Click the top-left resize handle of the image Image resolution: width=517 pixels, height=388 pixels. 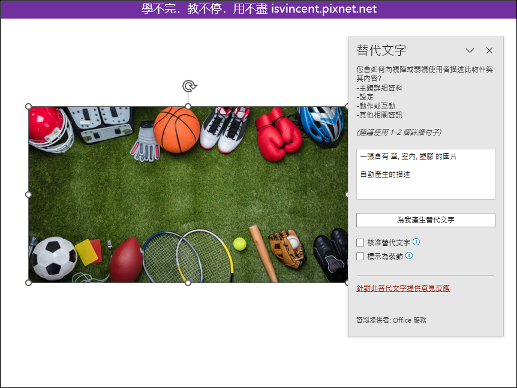(x=28, y=107)
